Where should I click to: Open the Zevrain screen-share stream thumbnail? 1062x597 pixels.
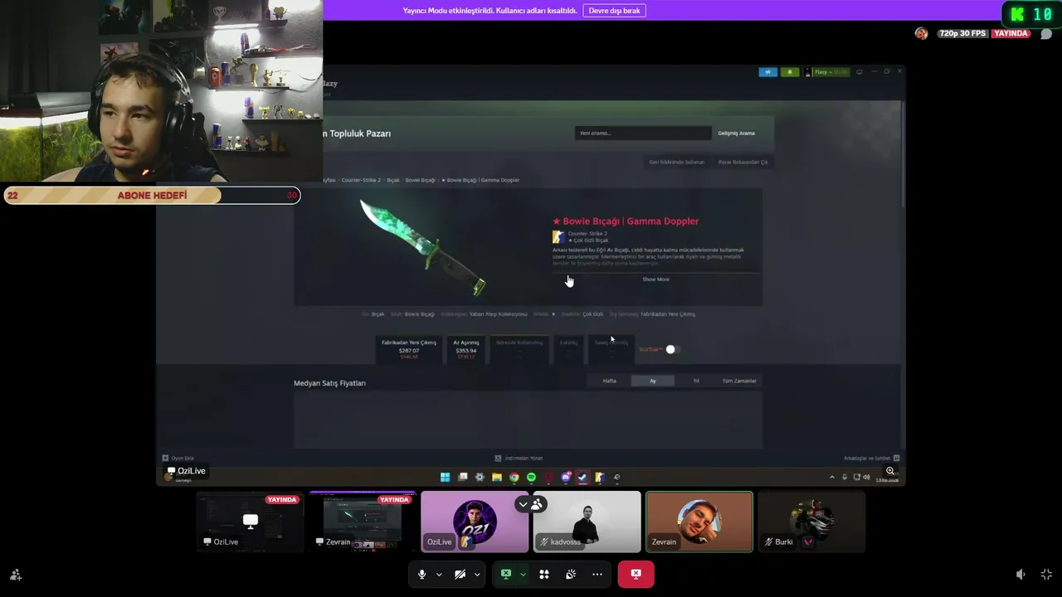pos(362,522)
